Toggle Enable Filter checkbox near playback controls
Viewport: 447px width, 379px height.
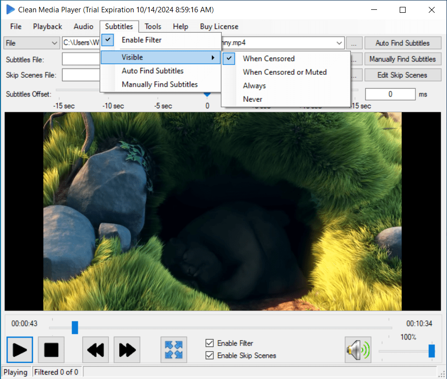(209, 343)
